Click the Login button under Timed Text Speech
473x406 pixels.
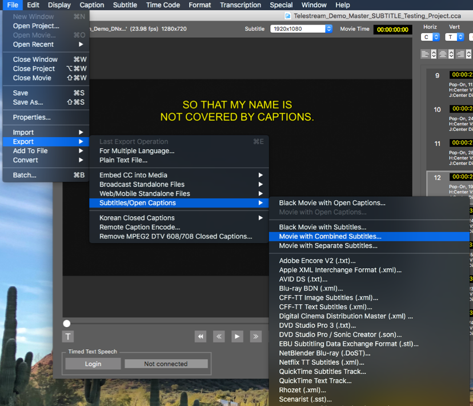click(92, 364)
